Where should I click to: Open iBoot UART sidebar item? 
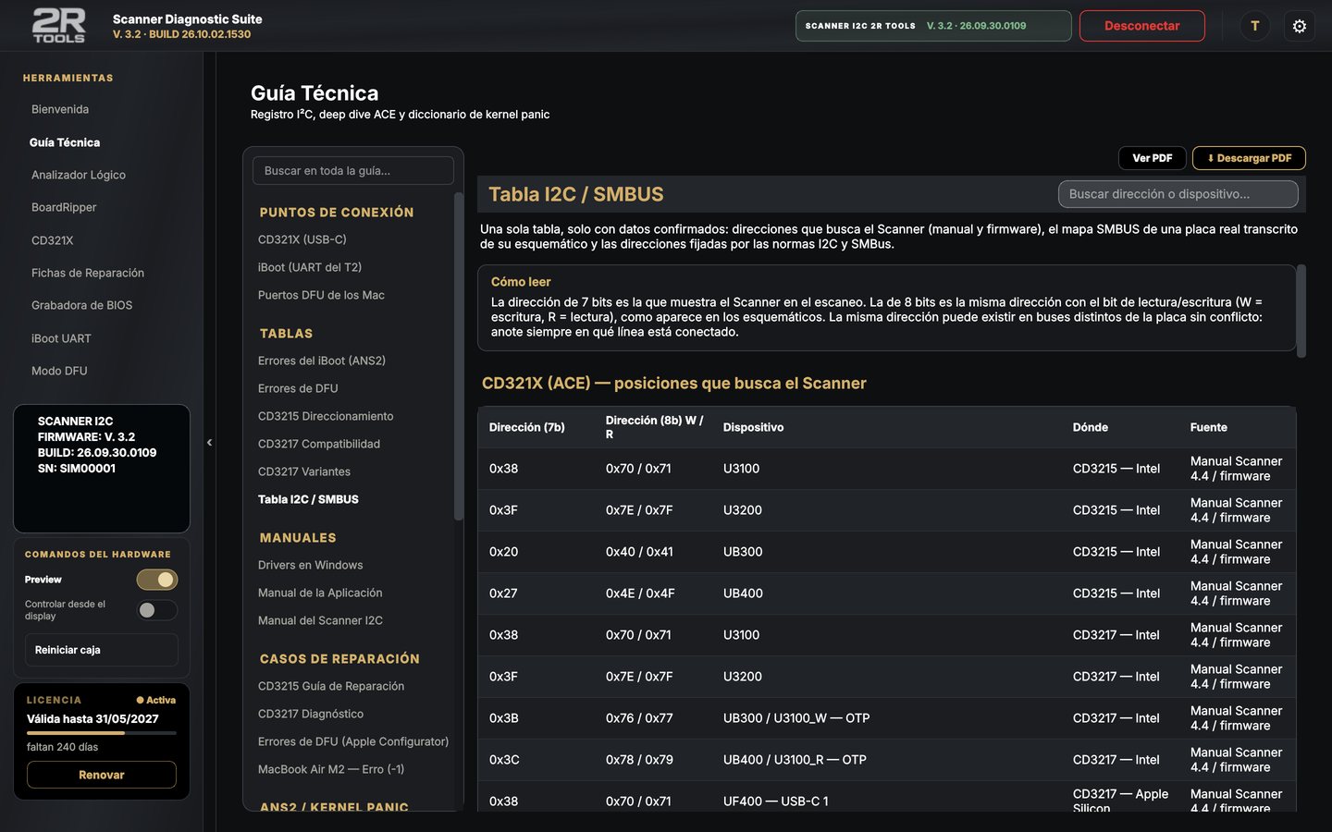tap(61, 338)
